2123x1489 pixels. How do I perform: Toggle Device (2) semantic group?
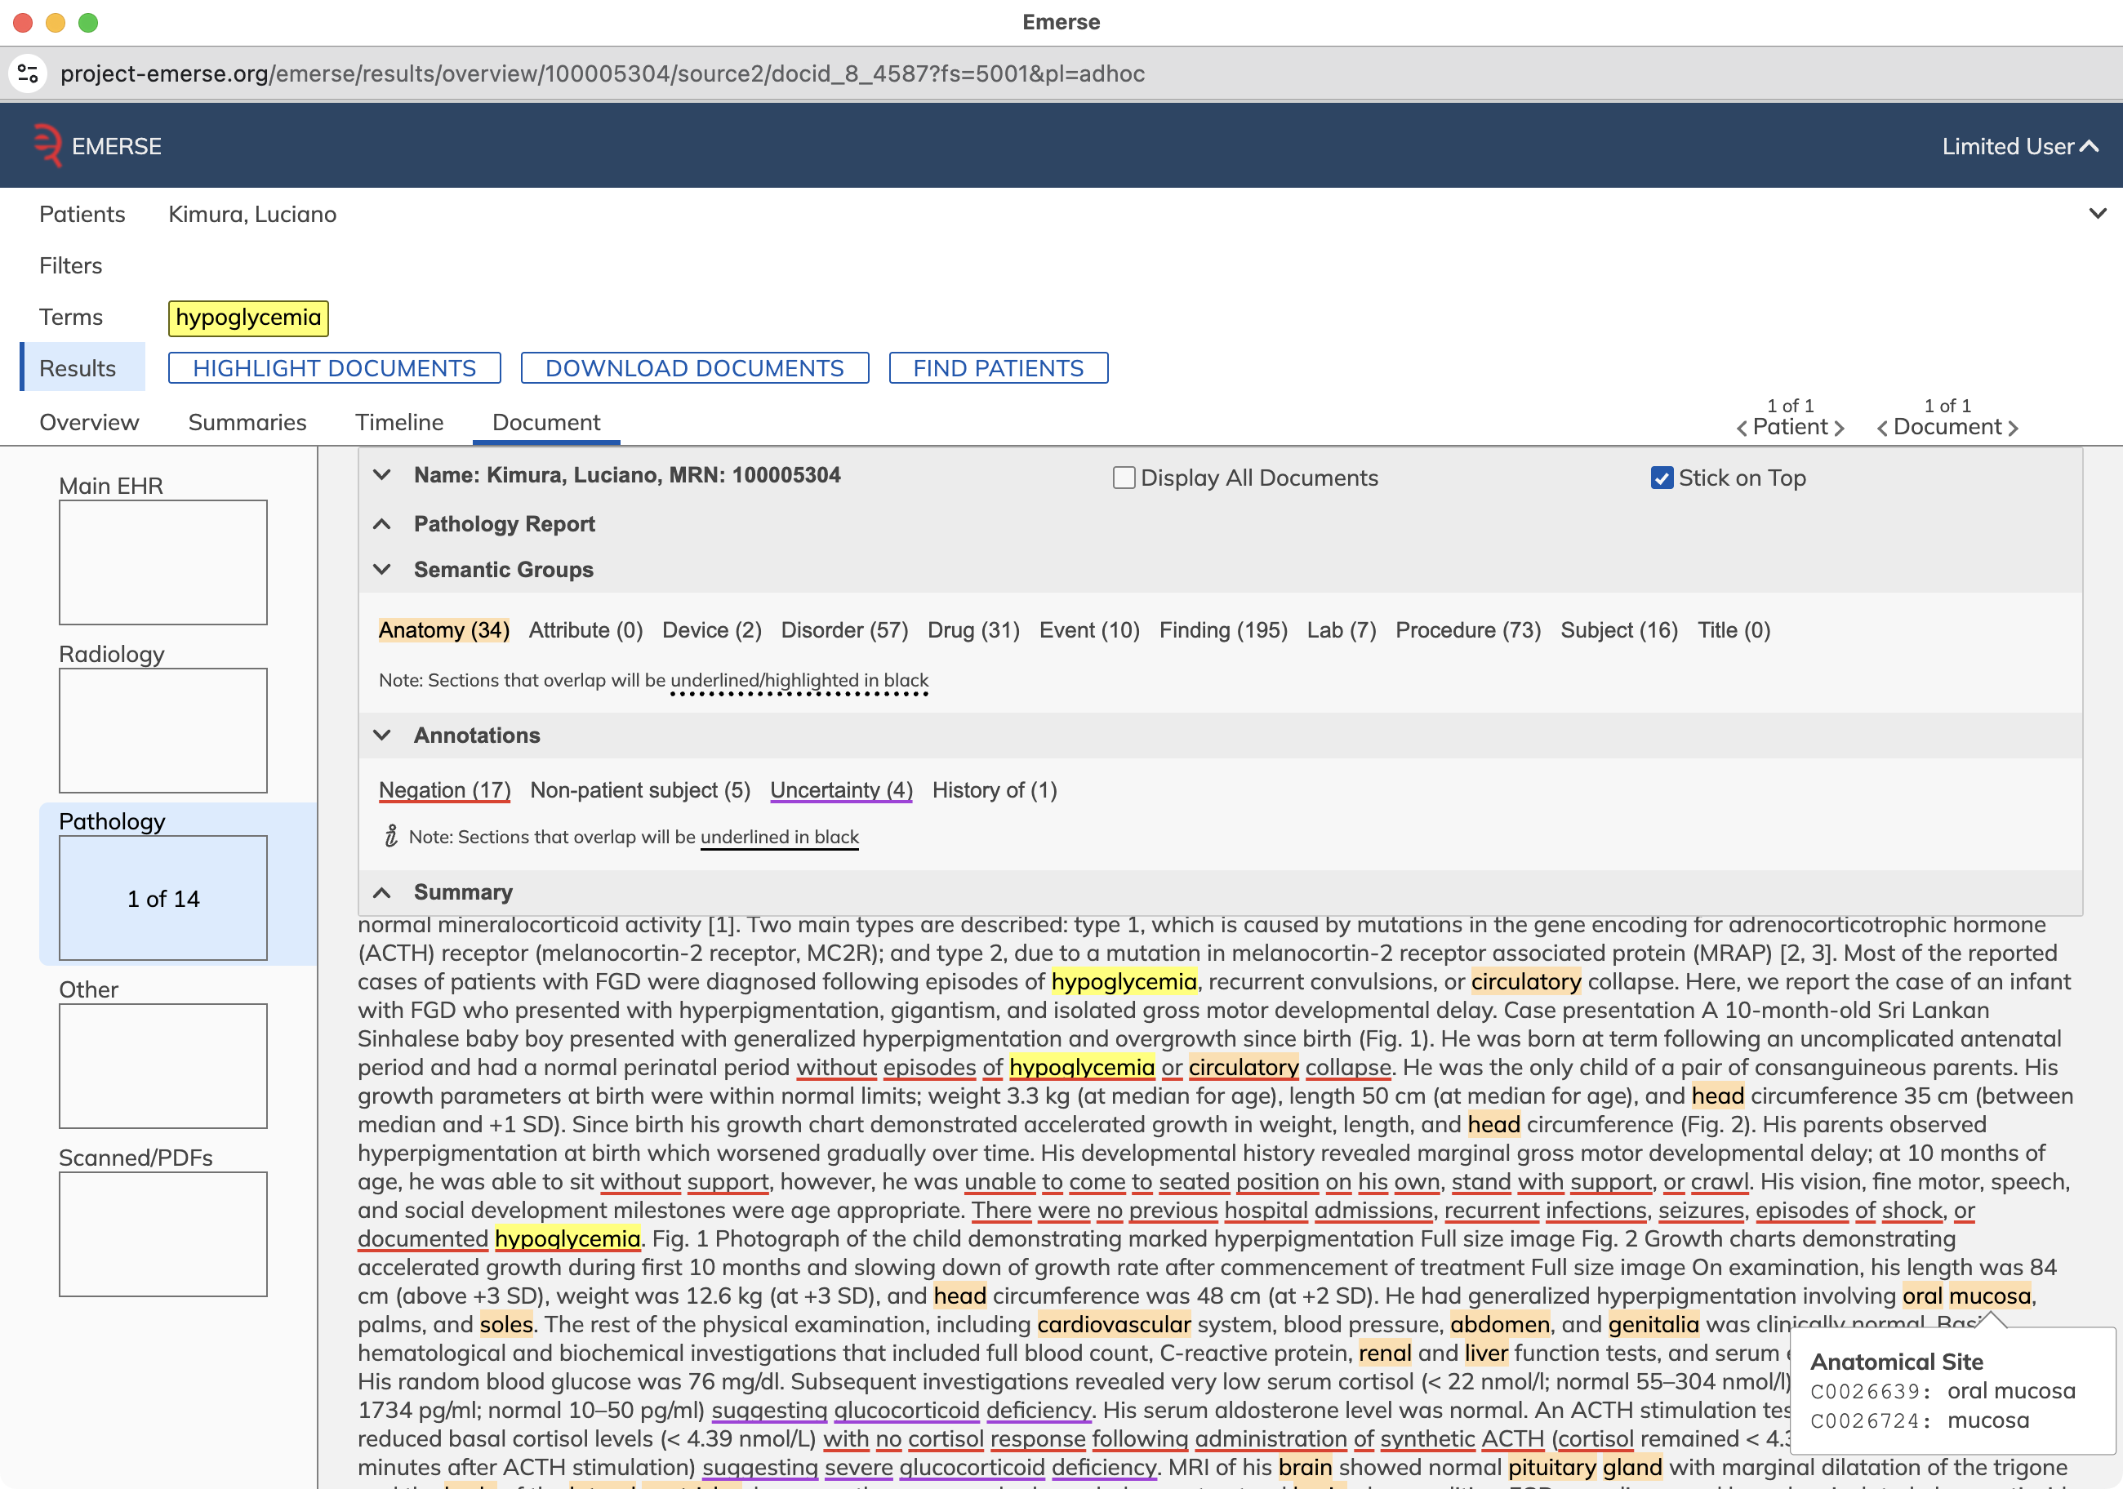click(x=712, y=629)
